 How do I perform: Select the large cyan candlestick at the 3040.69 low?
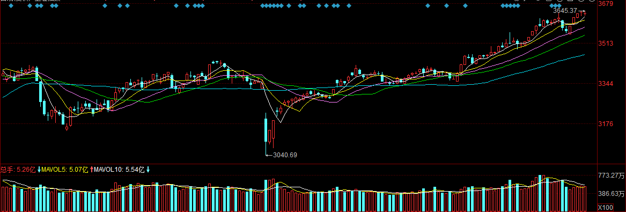(266, 130)
